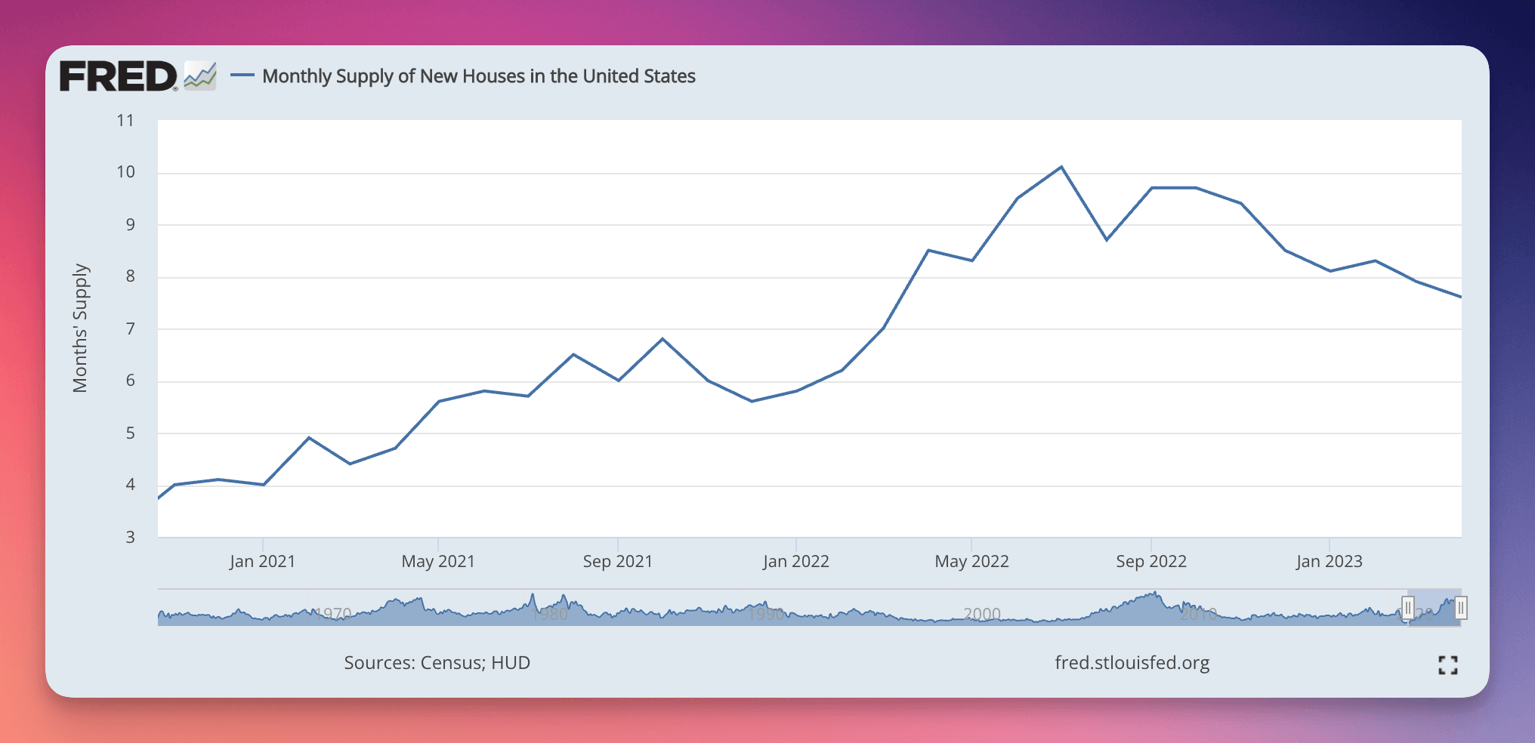
Task: Click the FRED logo
Action: click(119, 76)
